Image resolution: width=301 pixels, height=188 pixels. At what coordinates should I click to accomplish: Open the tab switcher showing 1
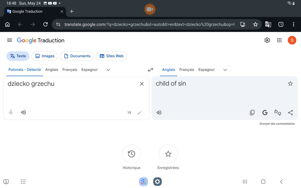[281, 24]
